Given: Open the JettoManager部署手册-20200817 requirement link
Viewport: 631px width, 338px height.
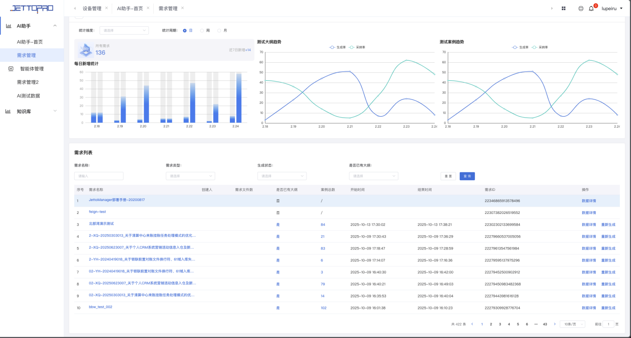Looking at the screenshot, I should [117, 200].
